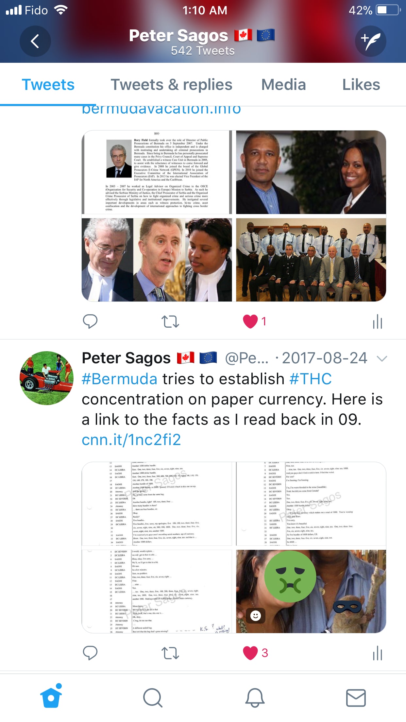
Task: Reply to the #Bermuda THC tweet
Action: pos(90,653)
